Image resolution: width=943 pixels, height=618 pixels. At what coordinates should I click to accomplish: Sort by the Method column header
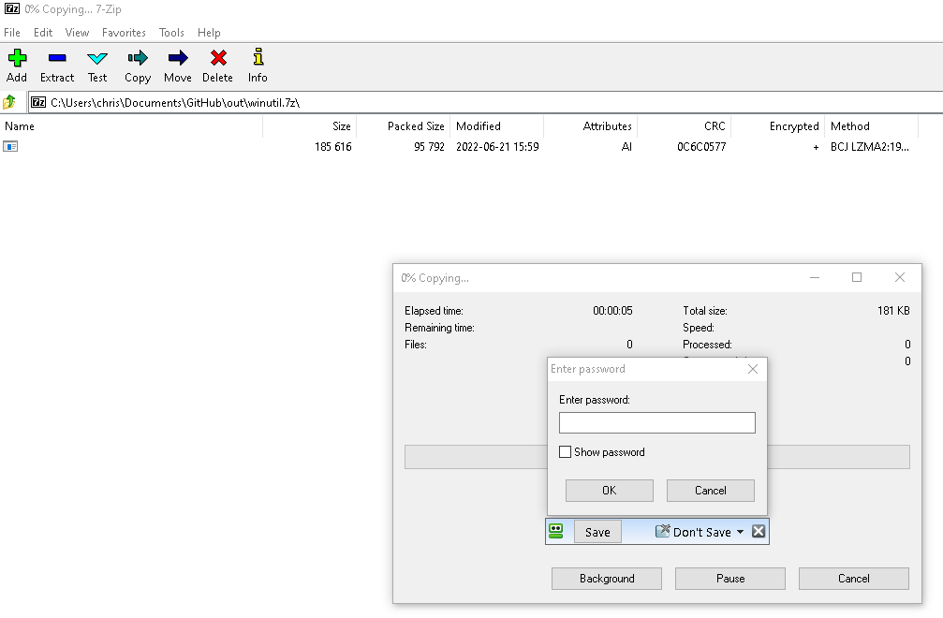tap(872, 126)
